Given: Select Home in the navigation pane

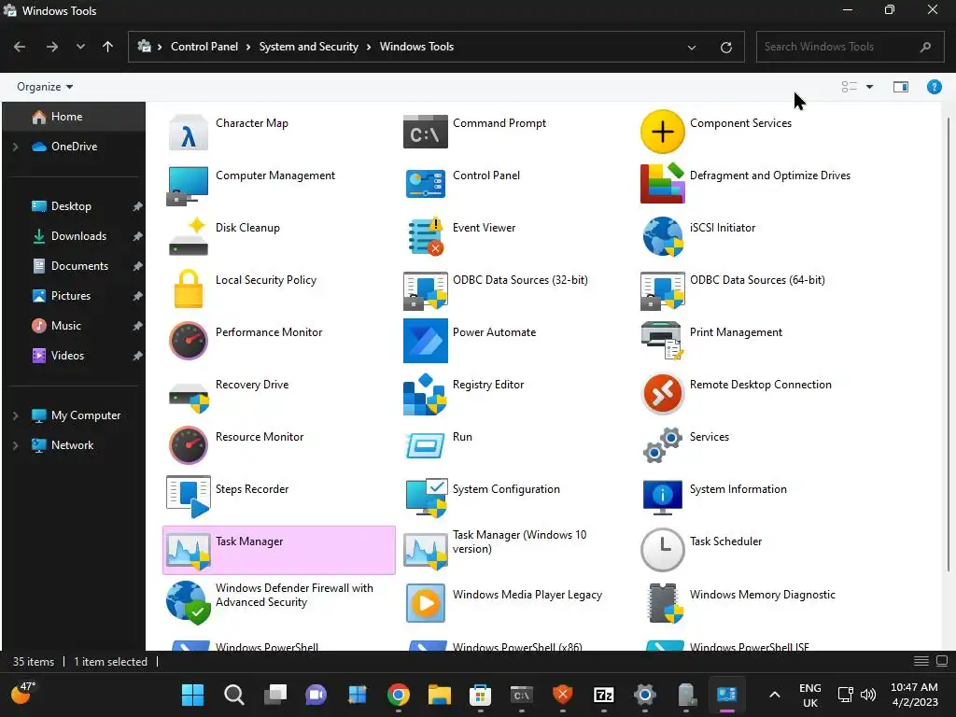Looking at the screenshot, I should pyautogui.click(x=74, y=117).
